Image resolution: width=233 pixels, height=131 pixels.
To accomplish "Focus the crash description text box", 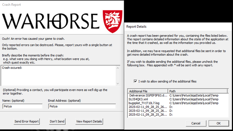I will [58, 76].
